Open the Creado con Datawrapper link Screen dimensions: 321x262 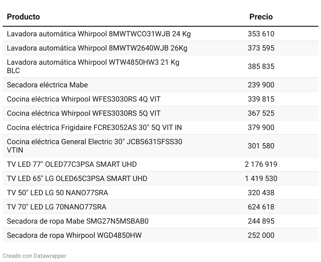(34, 256)
